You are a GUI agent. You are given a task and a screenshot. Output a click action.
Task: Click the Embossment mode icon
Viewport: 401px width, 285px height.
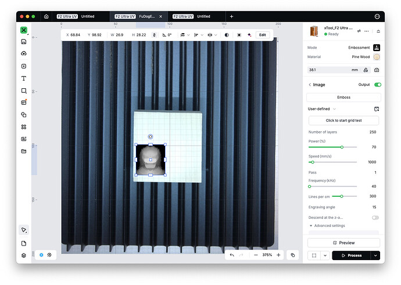coord(377,48)
